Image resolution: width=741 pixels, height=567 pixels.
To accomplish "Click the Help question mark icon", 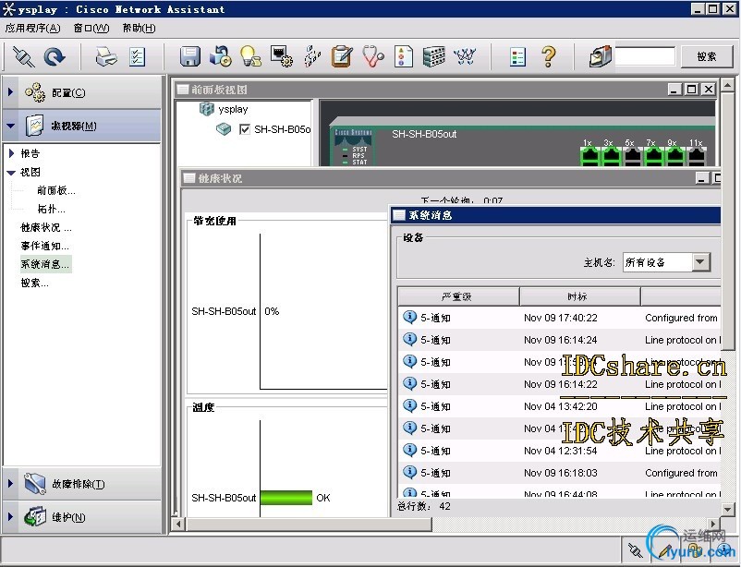I will point(548,56).
